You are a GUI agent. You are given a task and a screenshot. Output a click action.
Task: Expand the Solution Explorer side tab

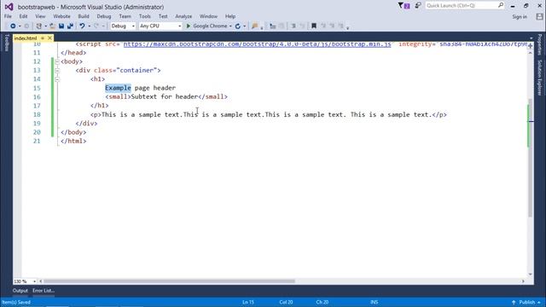[x=540, y=78]
